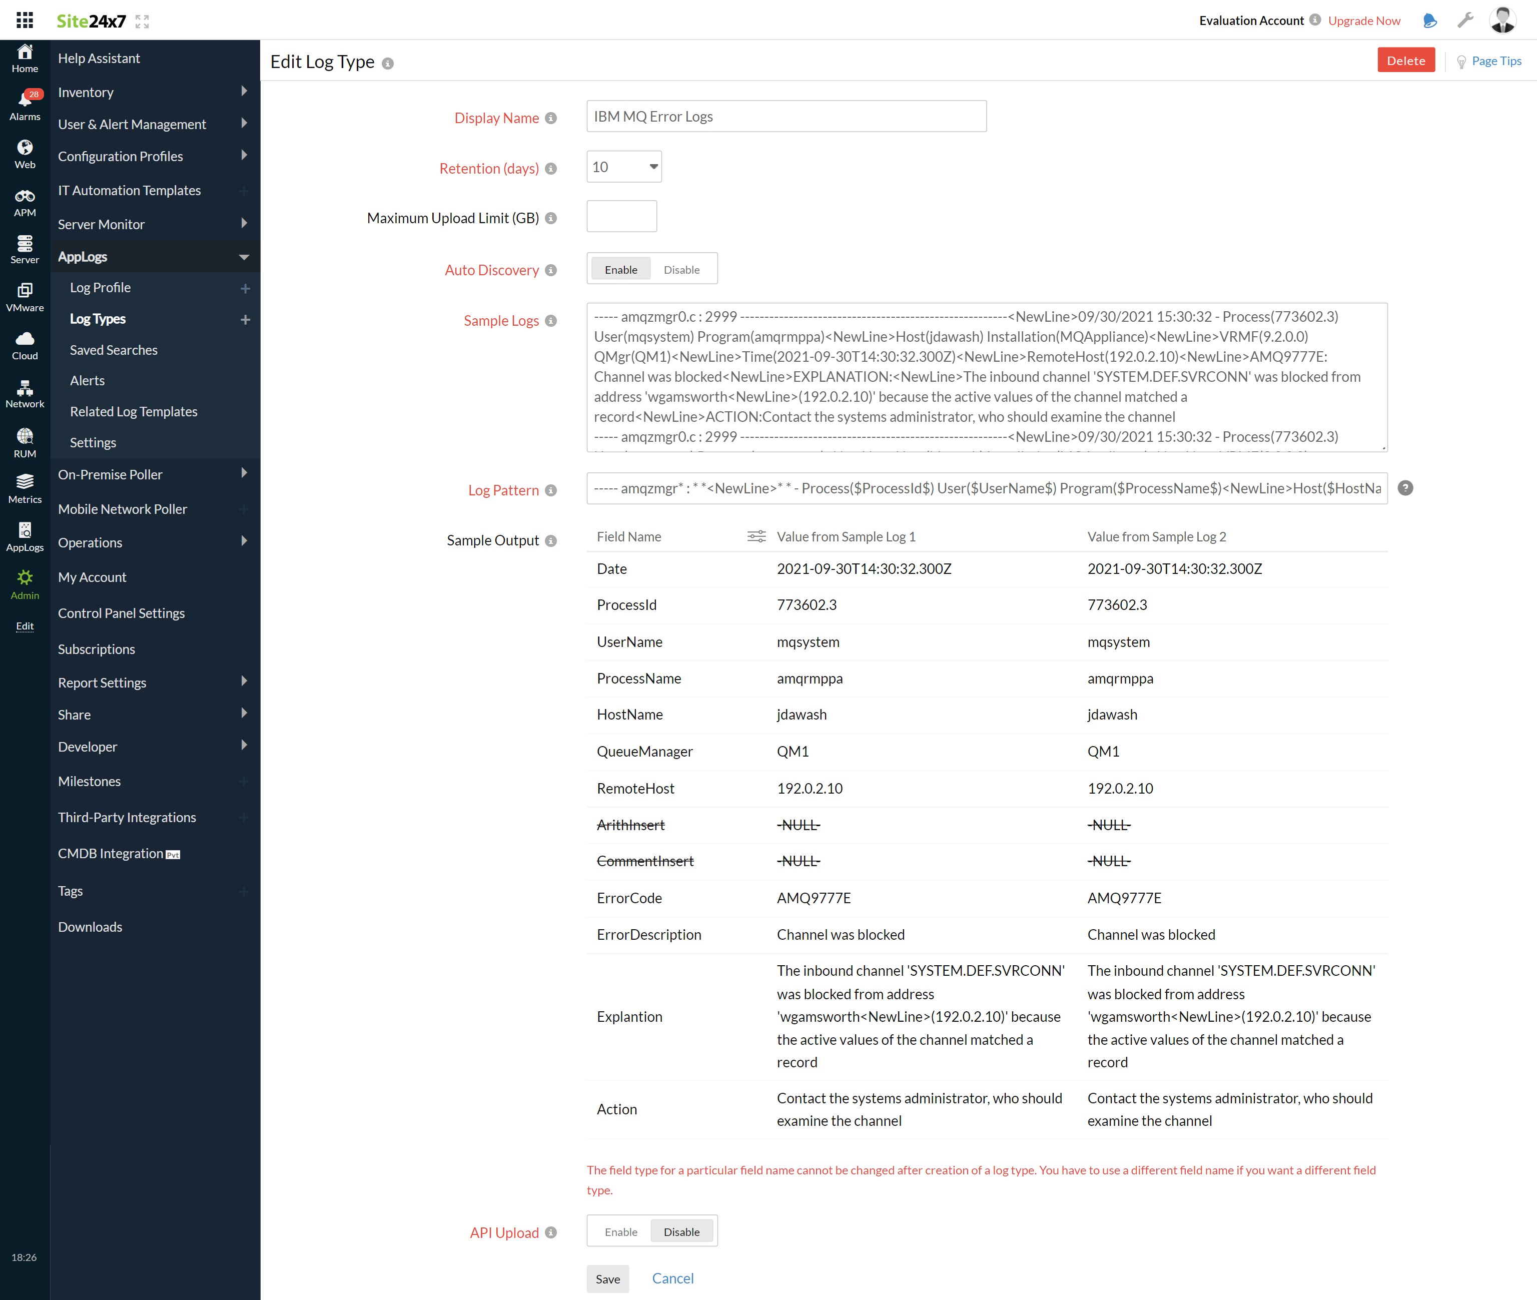Select the AppLogs icon in the left rail
The image size is (1537, 1300).
coord(25,536)
